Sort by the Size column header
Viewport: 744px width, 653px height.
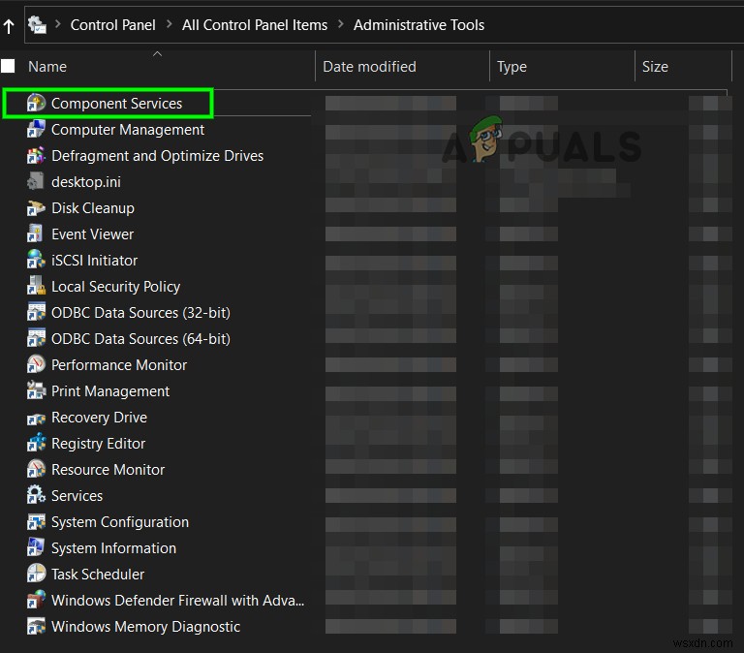655,67
